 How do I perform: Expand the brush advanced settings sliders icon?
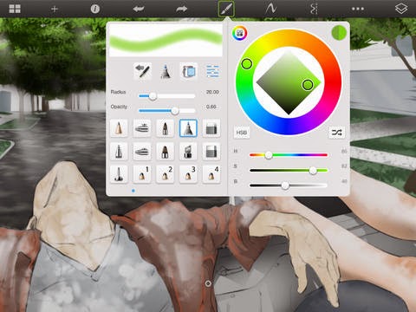coord(212,71)
